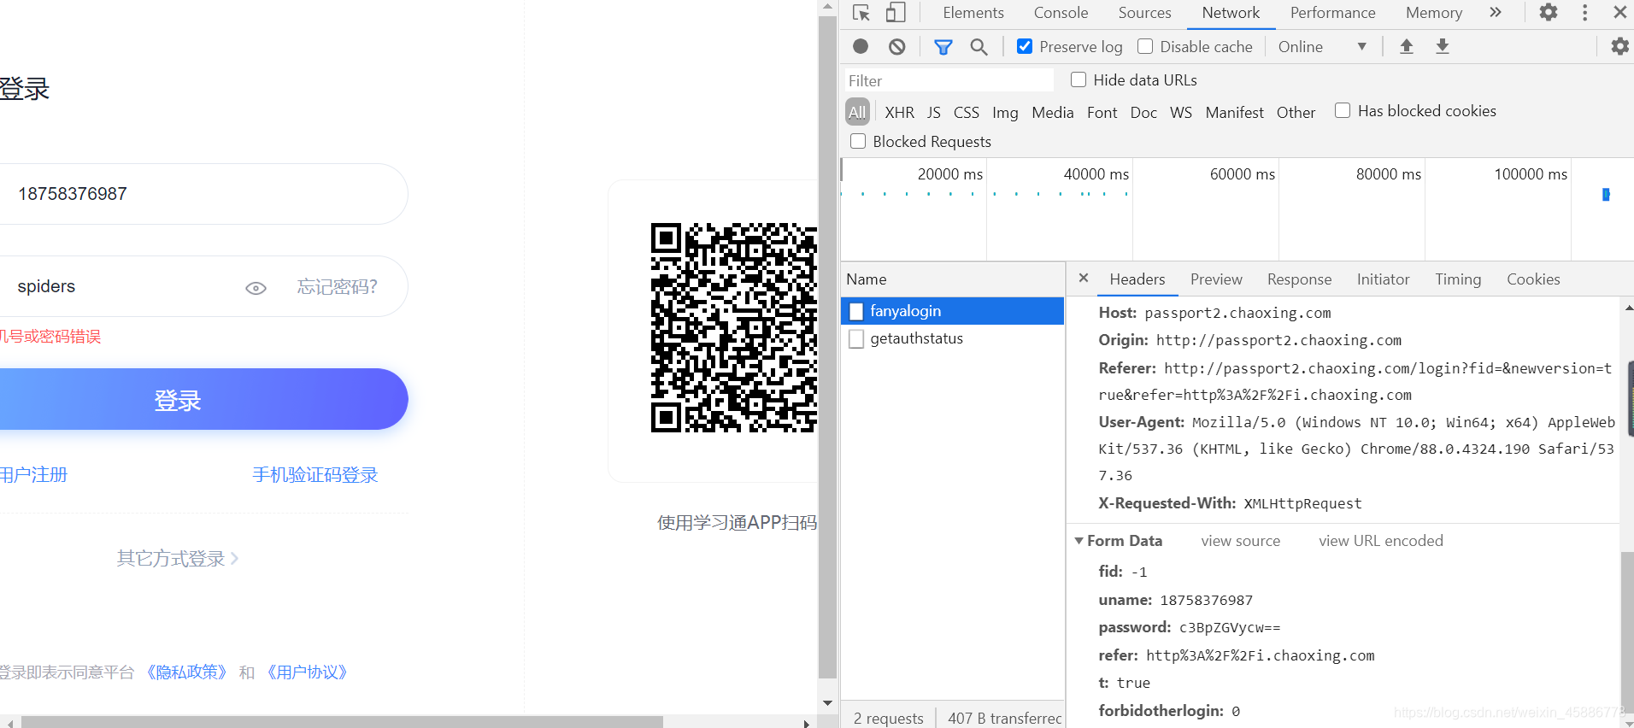Clear the network log
Screen dimensions: 1634x728
coord(896,46)
